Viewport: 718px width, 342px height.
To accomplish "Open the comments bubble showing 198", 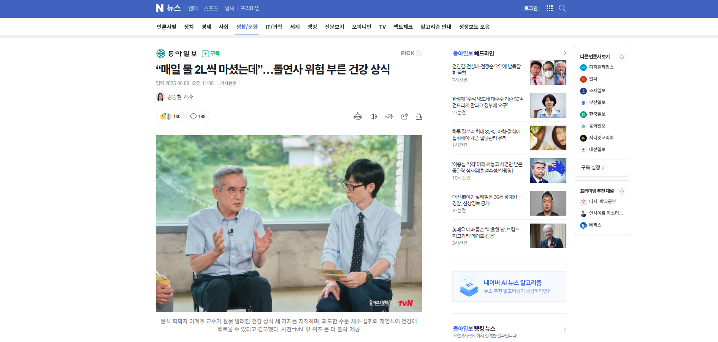I will pyautogui.click(x=198, y=117).
